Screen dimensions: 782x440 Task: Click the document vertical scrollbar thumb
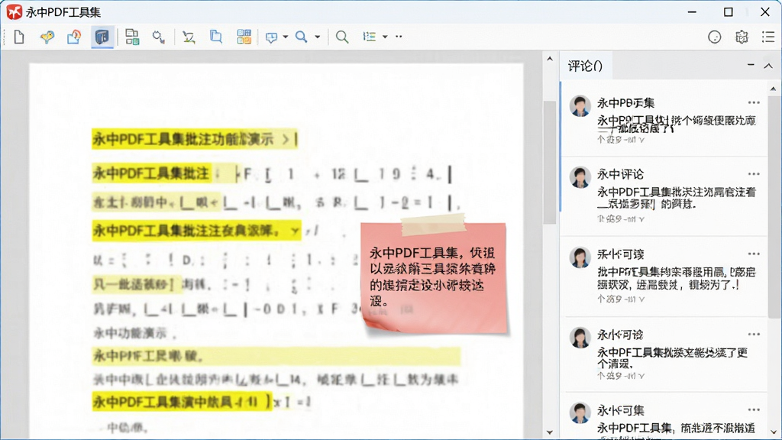click(550, 163)
